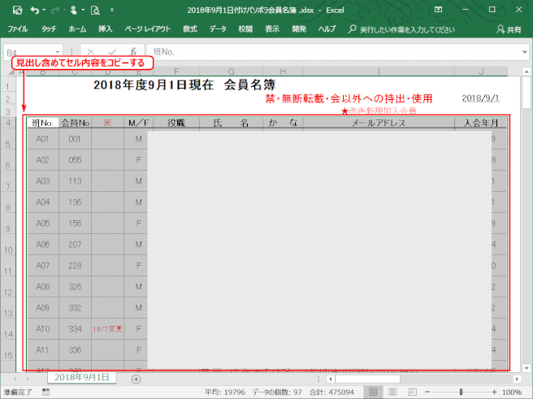Click the 会員No header cell
Screen dimensions: 533x399
click(x=75, y=123)
